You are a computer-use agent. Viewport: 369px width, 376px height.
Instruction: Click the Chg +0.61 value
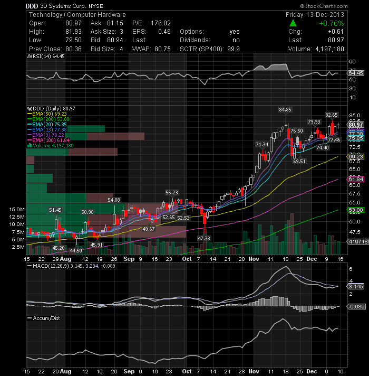[x=336, y=32]
